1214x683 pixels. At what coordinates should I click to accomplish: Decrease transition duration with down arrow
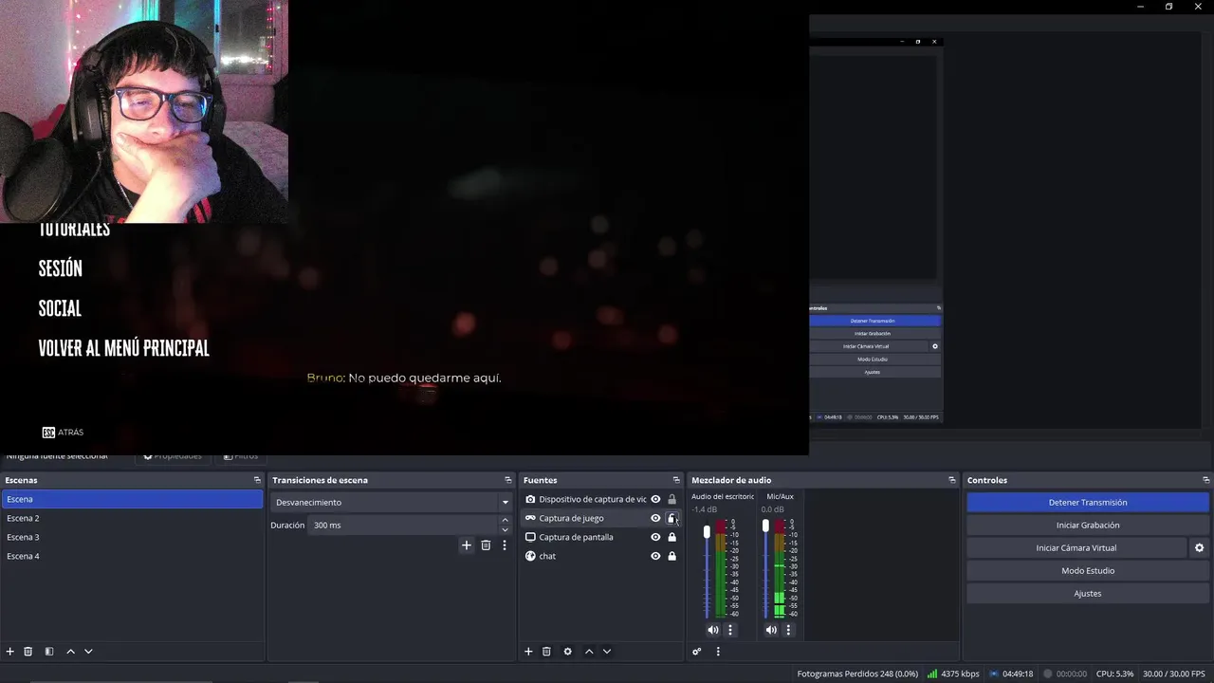(505, 529)
